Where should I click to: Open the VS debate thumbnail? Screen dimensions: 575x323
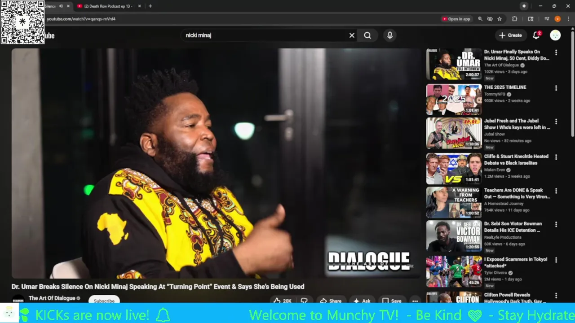(x=454, y=169)
